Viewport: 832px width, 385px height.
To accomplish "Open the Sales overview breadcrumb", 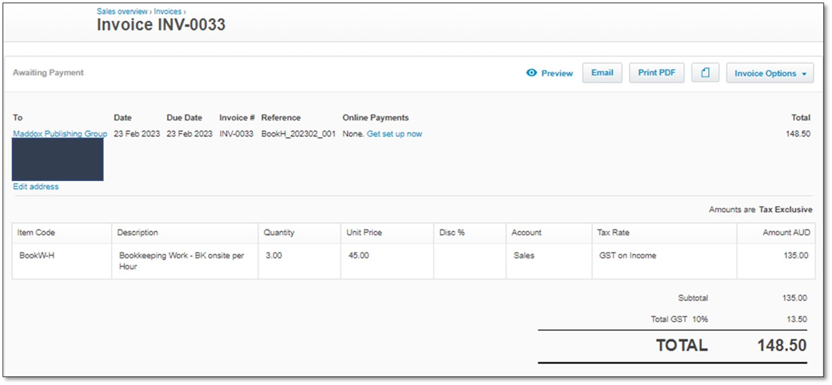I will tap(122, 11).
